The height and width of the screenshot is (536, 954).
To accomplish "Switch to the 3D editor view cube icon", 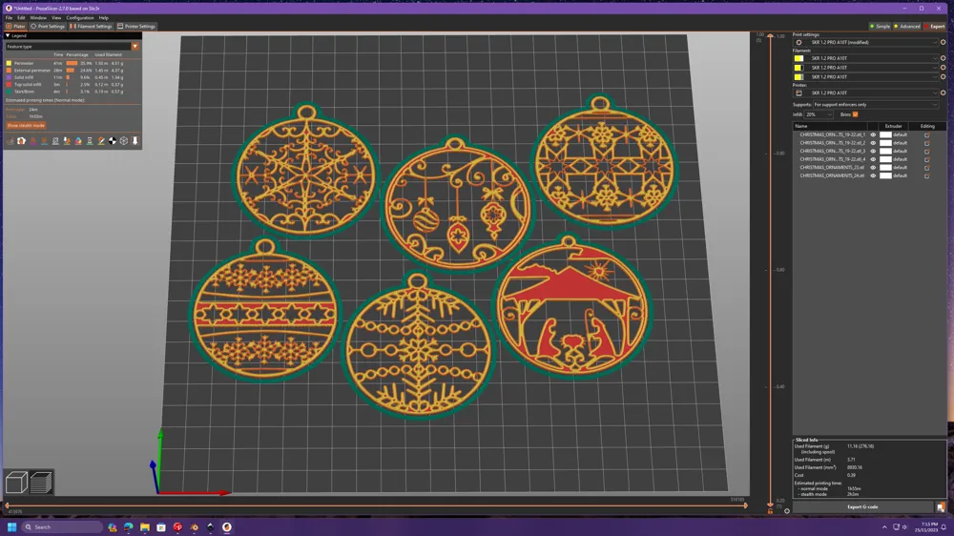I will point(16,483).
